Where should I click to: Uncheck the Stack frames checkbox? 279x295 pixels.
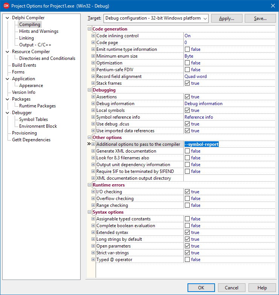(x=187, y=83)
